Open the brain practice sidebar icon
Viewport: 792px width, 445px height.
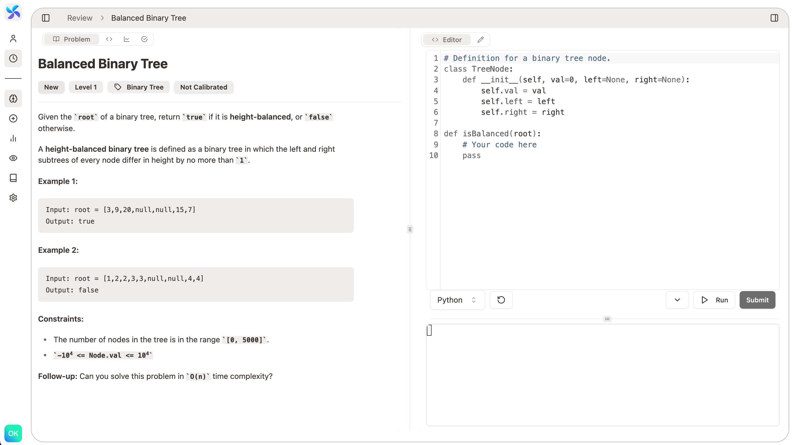[13, 99]
